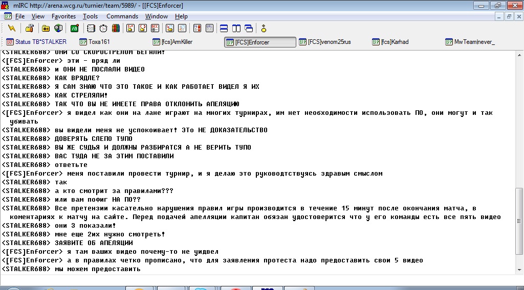This screenshot has height=290, width=524.
Task: Open the Address Book icon
Action: pos(91,28)
